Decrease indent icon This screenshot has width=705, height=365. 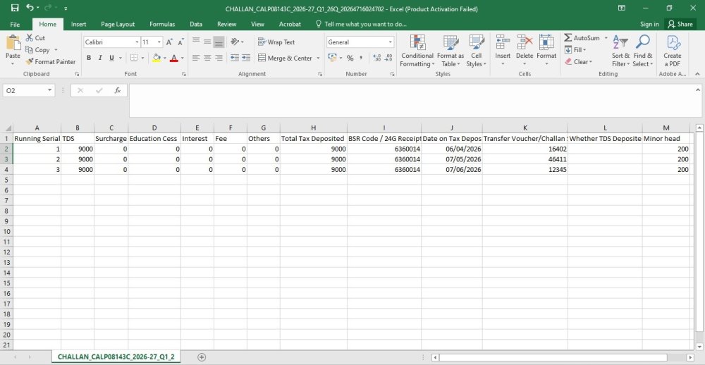click(235, 58)
